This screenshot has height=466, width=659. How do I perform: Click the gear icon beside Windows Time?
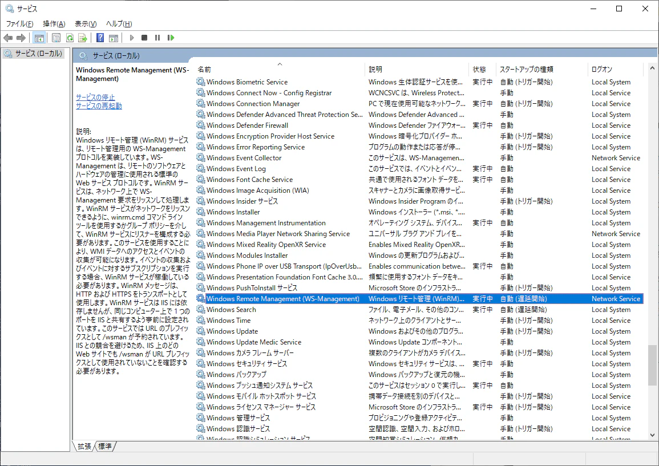click(201, 321)
